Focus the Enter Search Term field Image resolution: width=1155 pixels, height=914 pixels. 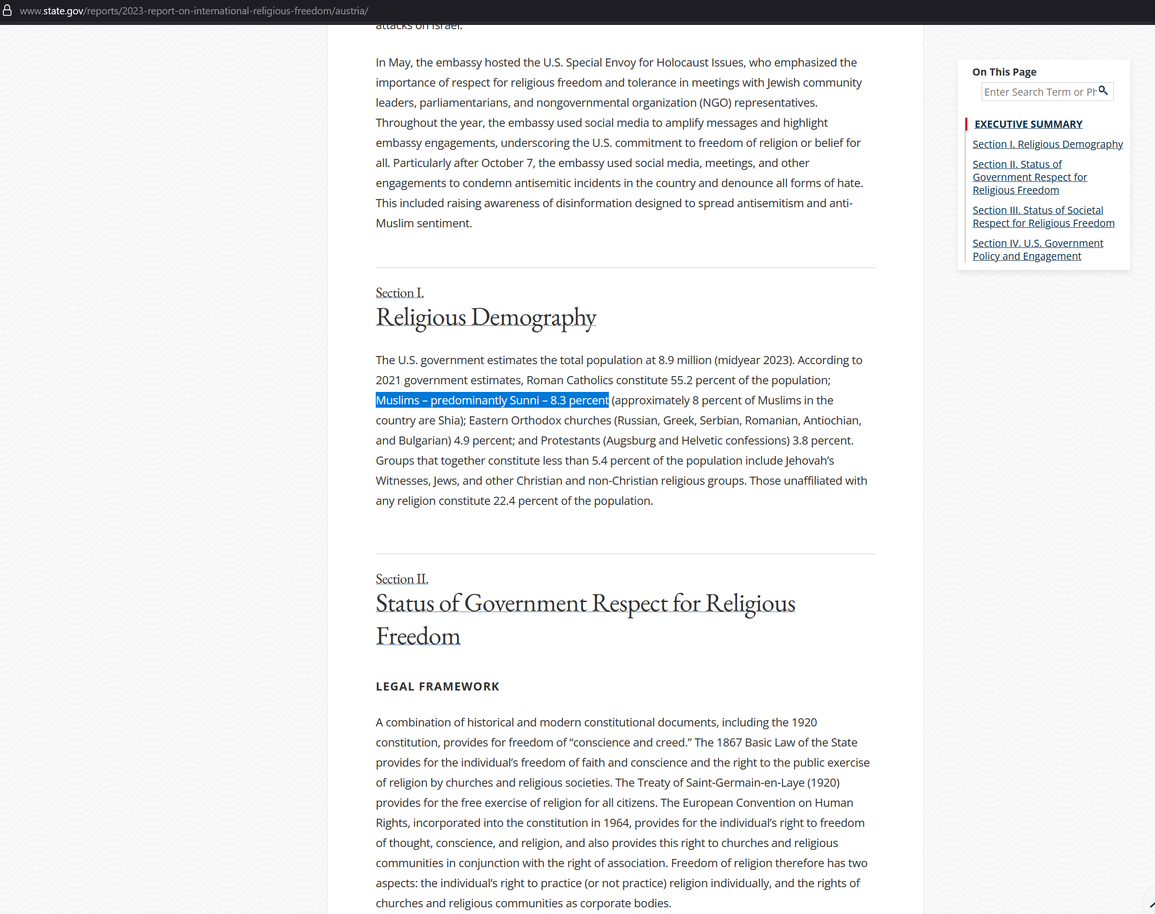tap(1038, 92)
